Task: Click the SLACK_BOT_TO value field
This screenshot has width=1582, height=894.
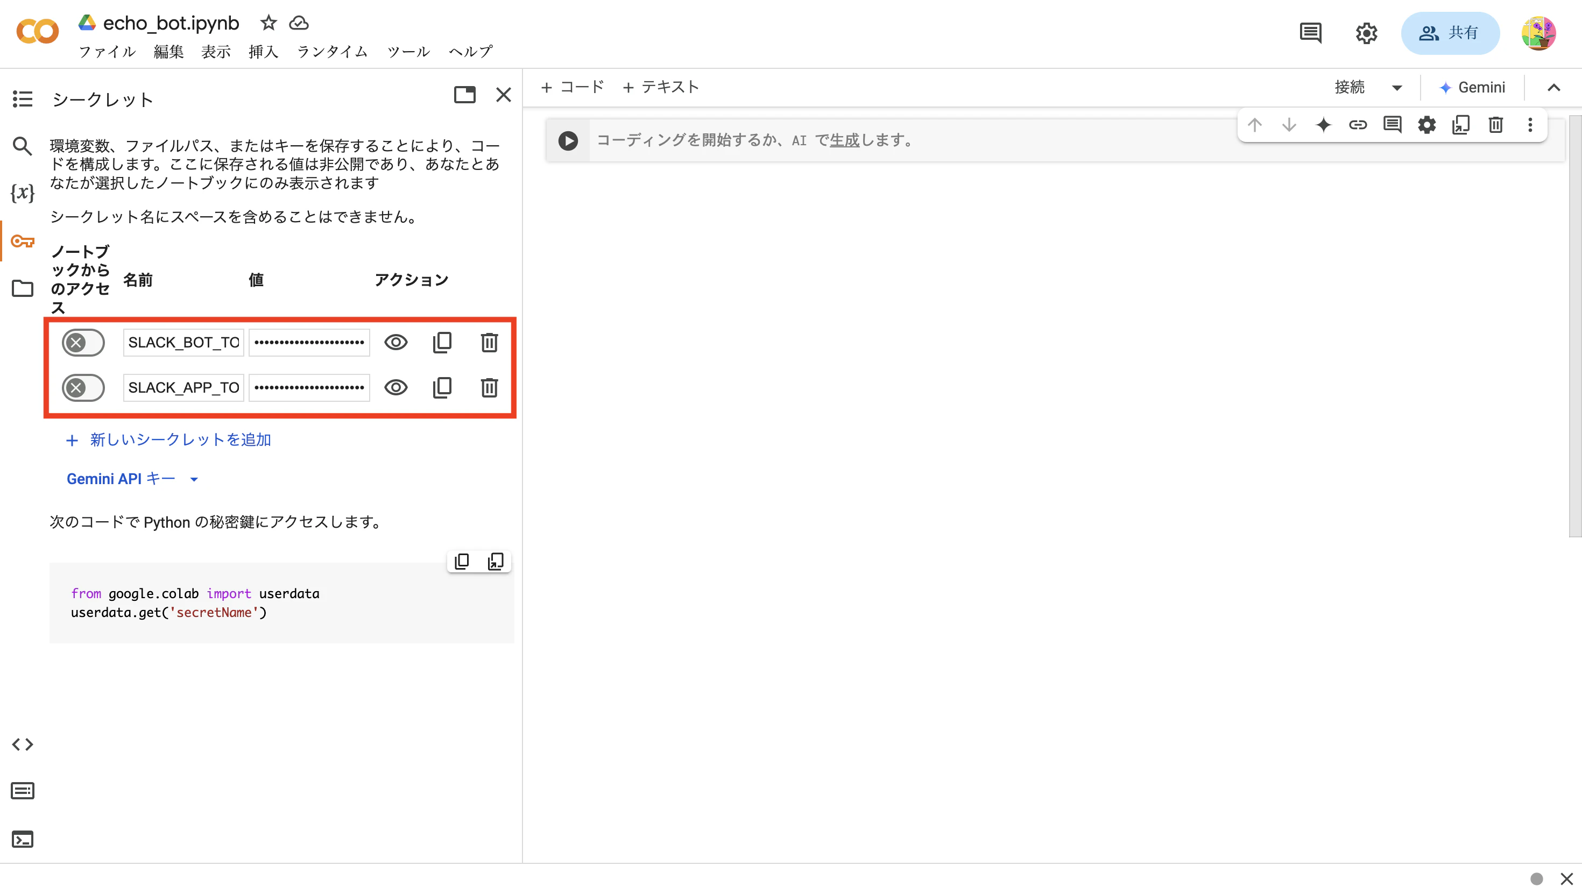Action: [x=309, y=343]
